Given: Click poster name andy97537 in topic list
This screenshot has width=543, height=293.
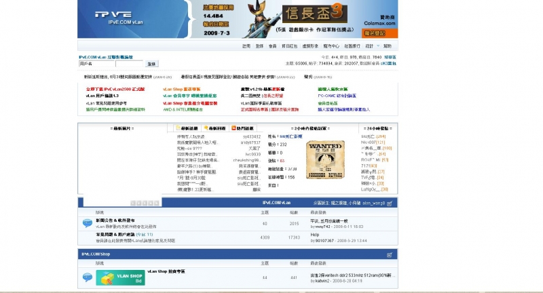Looking at the screenshot, I should point(250,142).
